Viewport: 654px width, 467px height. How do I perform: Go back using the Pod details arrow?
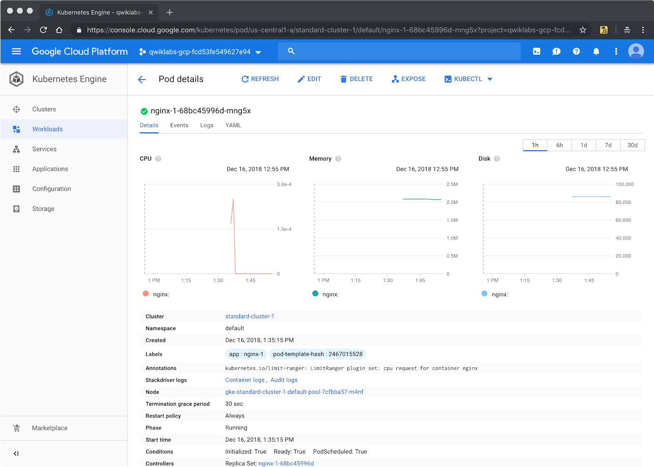coord(142,80)
